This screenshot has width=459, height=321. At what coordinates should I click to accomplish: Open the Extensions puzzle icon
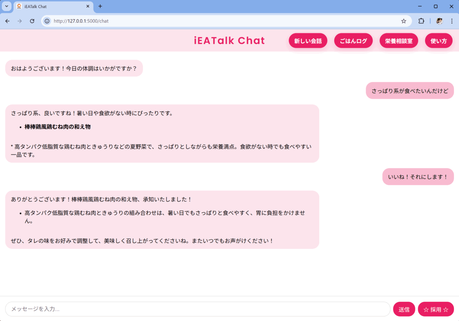click(421, 21)
